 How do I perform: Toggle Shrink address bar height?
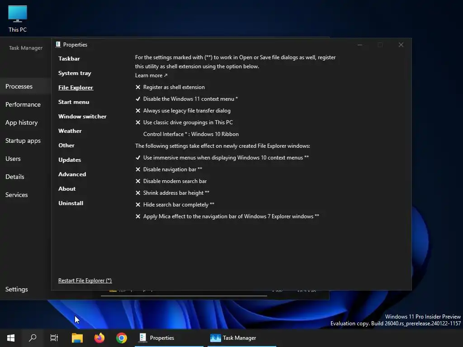172,192
